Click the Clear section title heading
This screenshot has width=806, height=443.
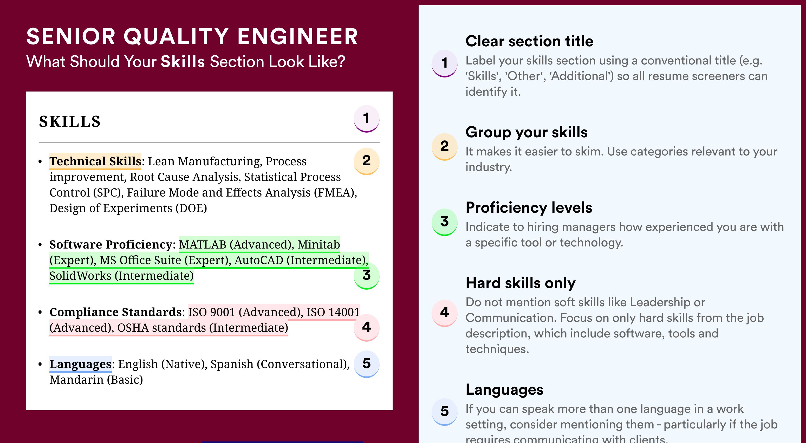(x=529, y=41)
